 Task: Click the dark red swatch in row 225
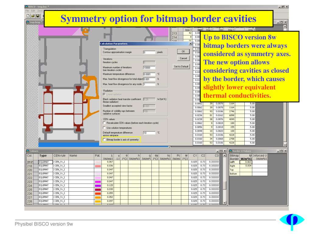click(98, 190)
